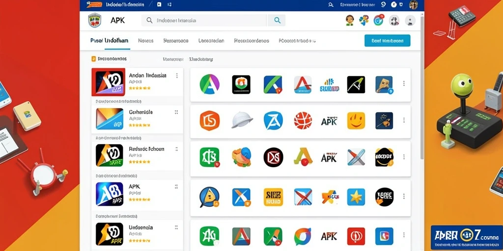The image size is (503, 251).
Task: Switch to the Uborotadan tab
Action: pos(211,41)
